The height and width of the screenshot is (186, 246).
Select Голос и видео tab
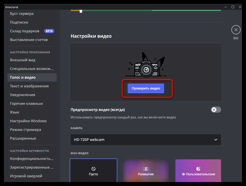pyautogui.click(x=32, y=77)
